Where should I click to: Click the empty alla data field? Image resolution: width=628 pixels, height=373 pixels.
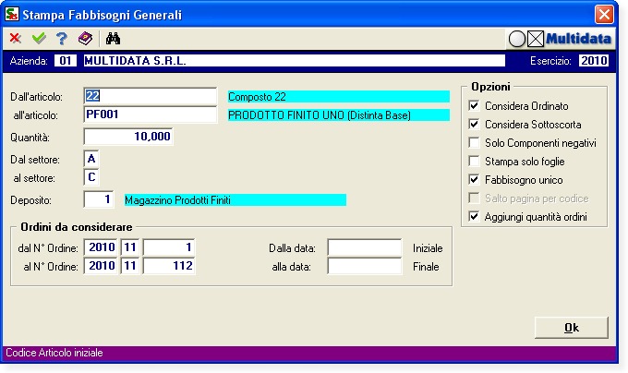coord(365,266)
